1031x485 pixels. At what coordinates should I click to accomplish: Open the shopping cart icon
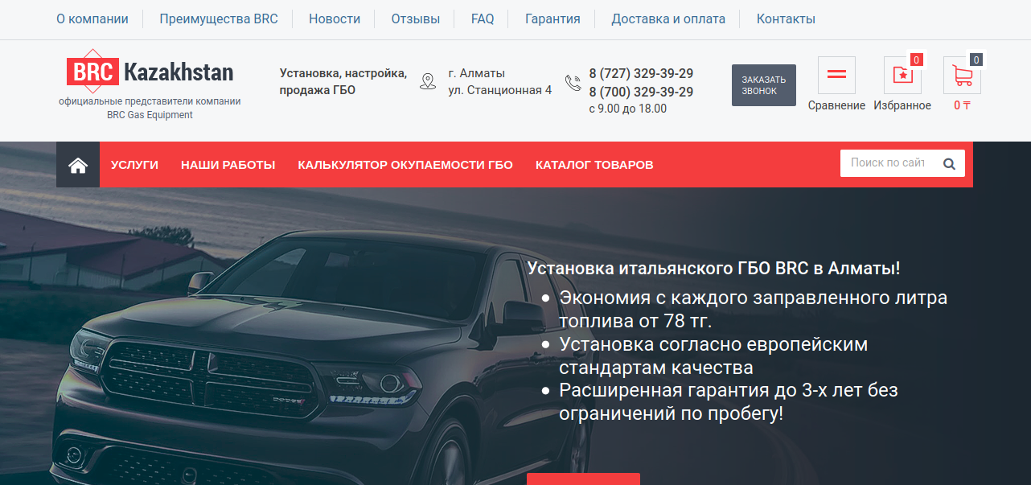pyautogui.click(x=962, y=75)
